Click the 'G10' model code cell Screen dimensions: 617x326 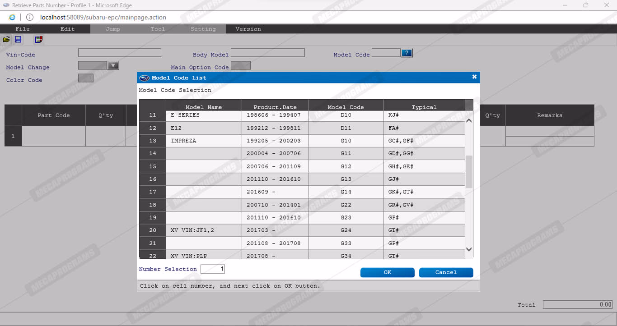click(346, 141)
